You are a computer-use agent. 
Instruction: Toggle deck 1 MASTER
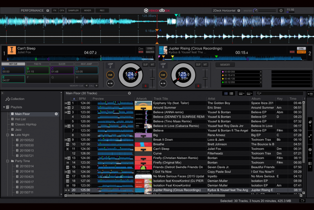coord(150,52)
